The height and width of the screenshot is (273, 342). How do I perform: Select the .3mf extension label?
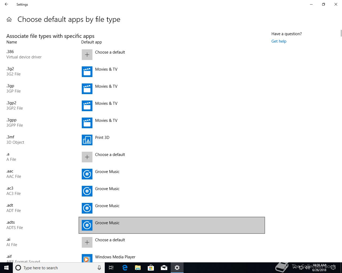(10, 137)
